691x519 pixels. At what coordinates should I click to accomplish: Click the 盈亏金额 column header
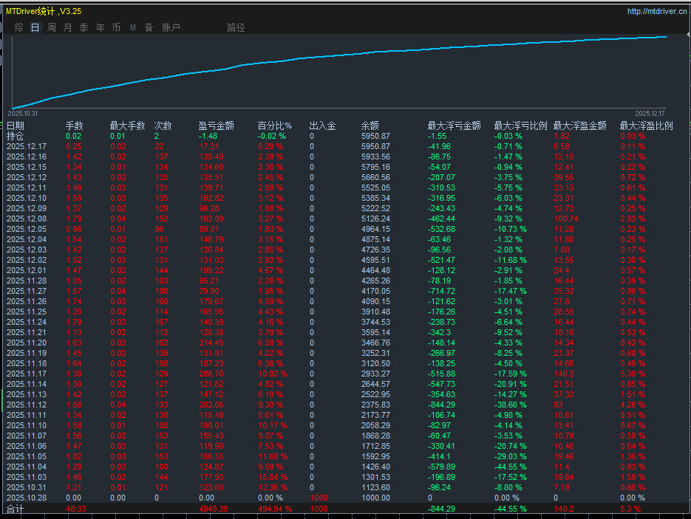(x=216, y=126)
